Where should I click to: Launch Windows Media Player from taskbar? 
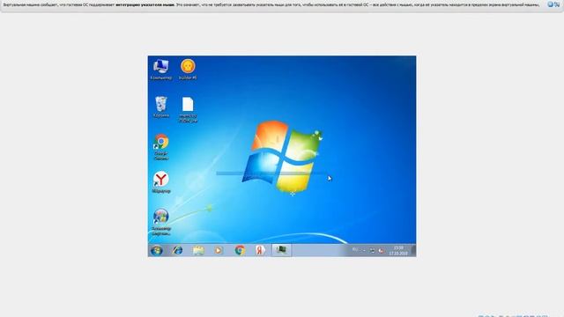[x=219, y=250]
